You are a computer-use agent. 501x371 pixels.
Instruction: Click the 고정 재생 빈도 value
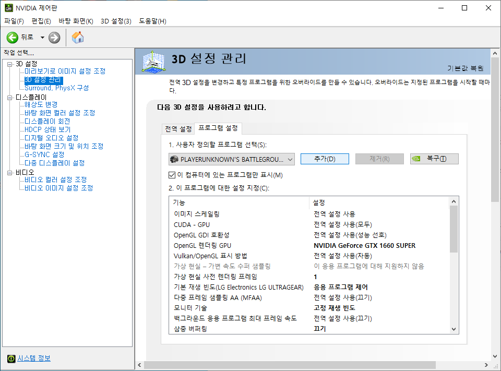coord(335,308)
